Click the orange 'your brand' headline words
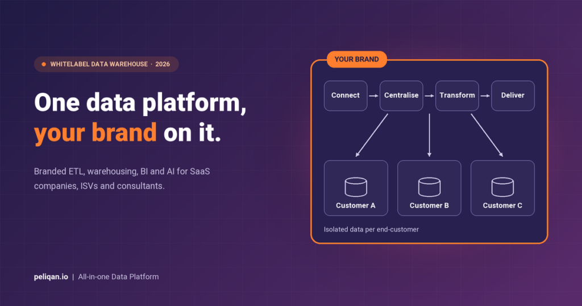The image size is (582, 306). [x=95, y=133]
